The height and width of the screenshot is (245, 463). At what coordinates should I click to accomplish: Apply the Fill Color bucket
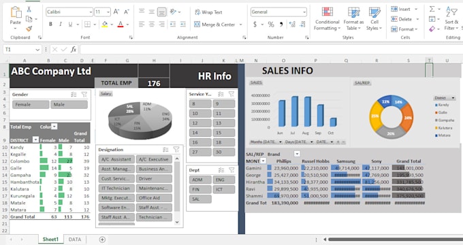coord(105,24)
